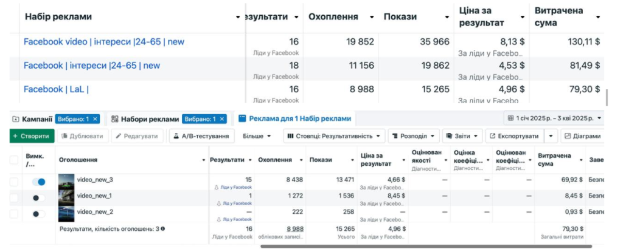Click the Кампанії folder icon
This screenshot has height=249, width=623.
(16, 119)
